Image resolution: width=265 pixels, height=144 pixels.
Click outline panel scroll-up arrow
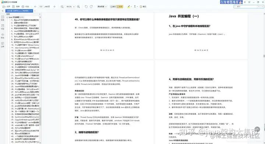coord(40,17)
